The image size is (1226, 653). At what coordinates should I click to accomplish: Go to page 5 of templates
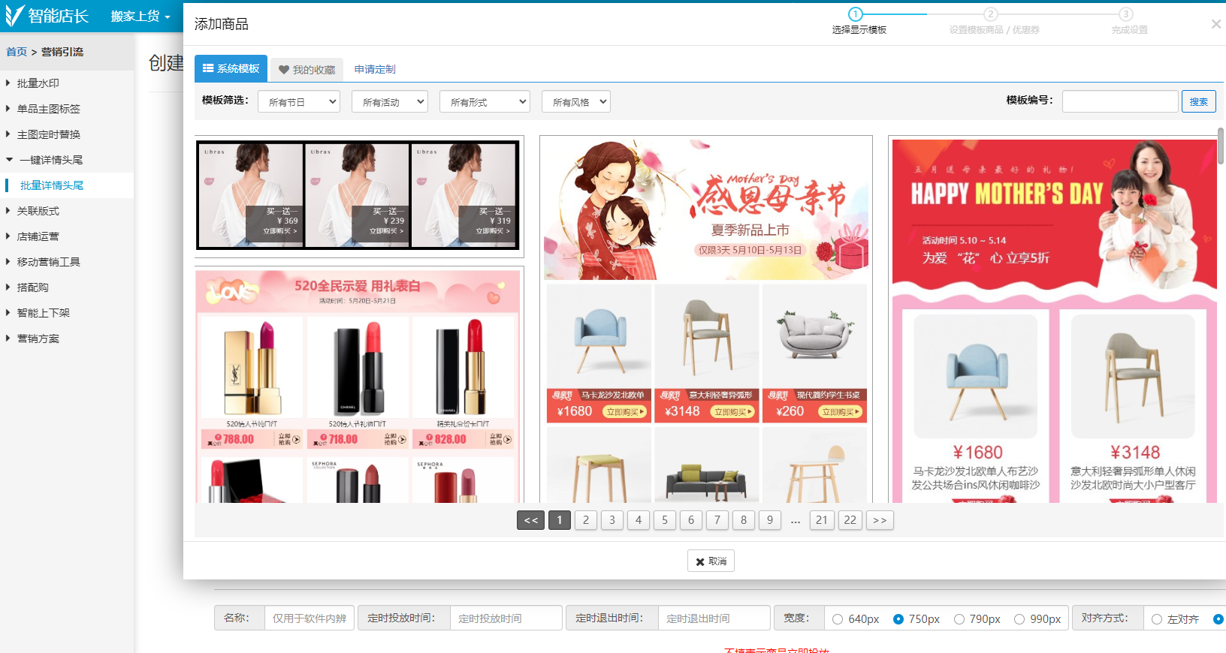(665, 520)
